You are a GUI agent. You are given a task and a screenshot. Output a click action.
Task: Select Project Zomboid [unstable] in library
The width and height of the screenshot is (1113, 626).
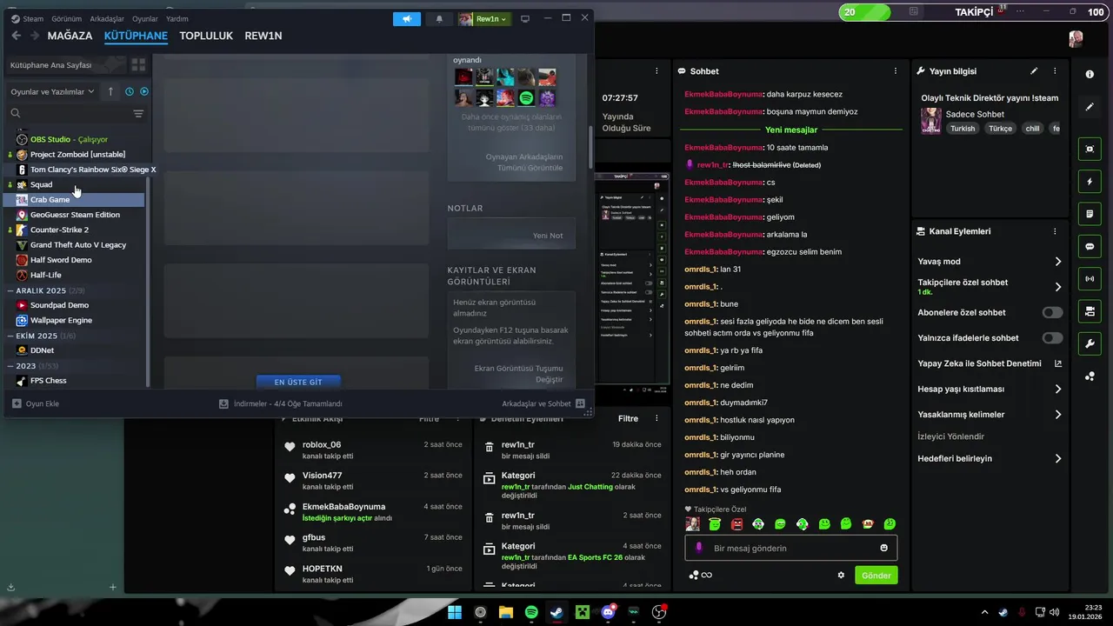[76, 154]
